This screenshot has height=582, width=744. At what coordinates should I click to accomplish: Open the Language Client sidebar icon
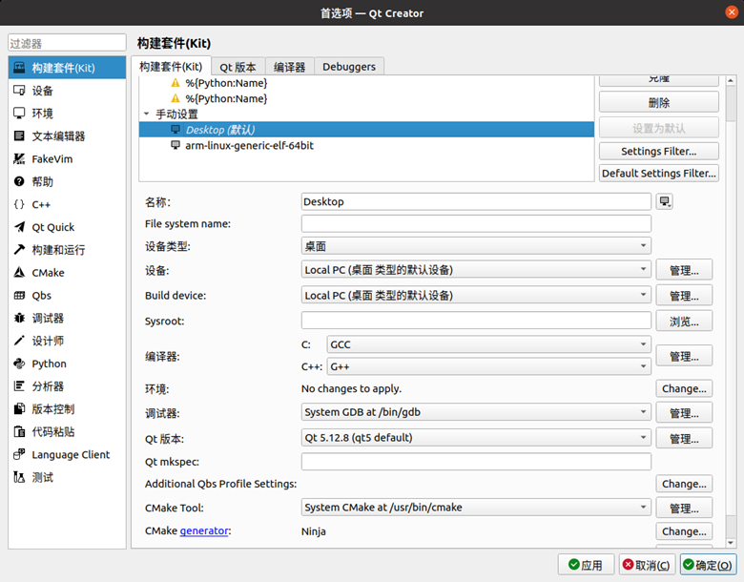tap(19, 455)
